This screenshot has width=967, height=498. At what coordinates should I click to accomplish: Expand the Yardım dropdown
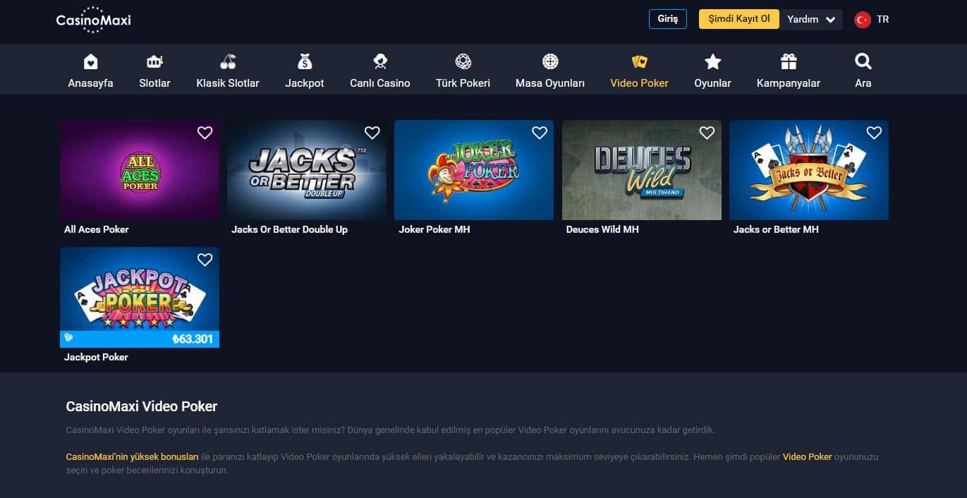[811, 19]
